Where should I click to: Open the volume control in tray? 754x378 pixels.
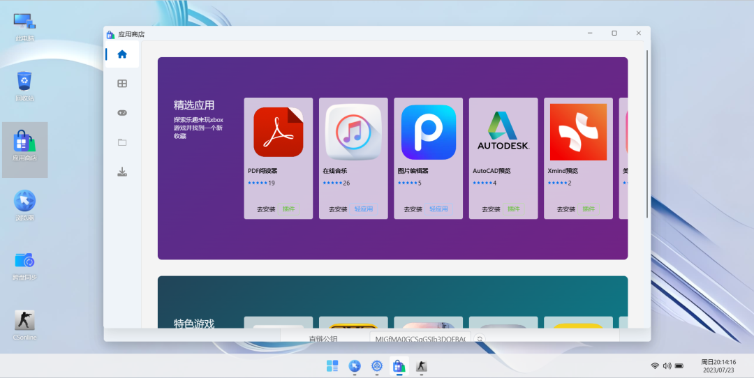pyautogui.click(x=667, y=366)
